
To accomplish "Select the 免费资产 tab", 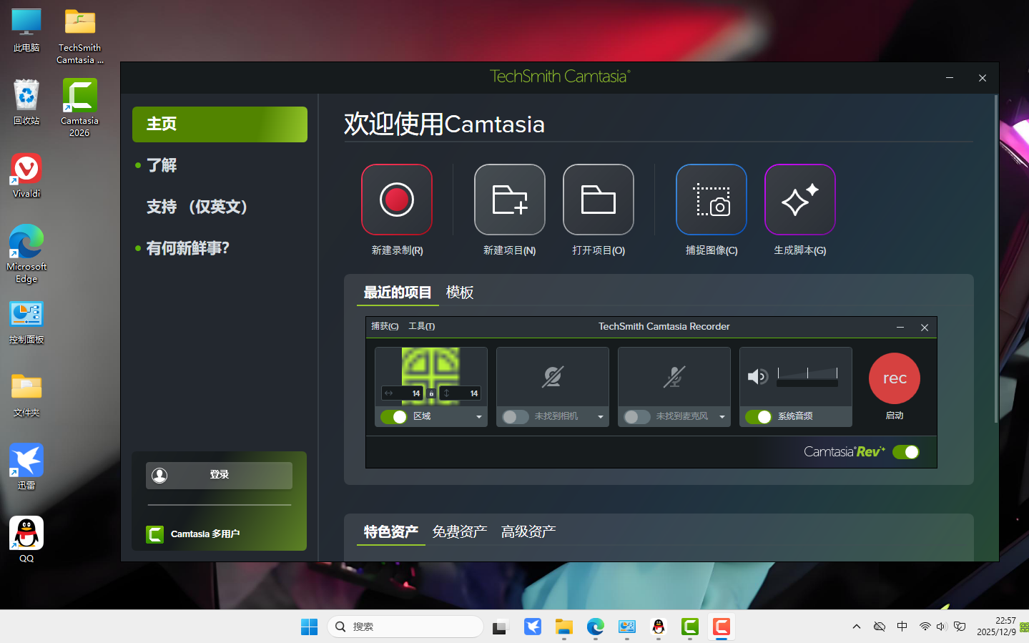I will tap(460, 531).
